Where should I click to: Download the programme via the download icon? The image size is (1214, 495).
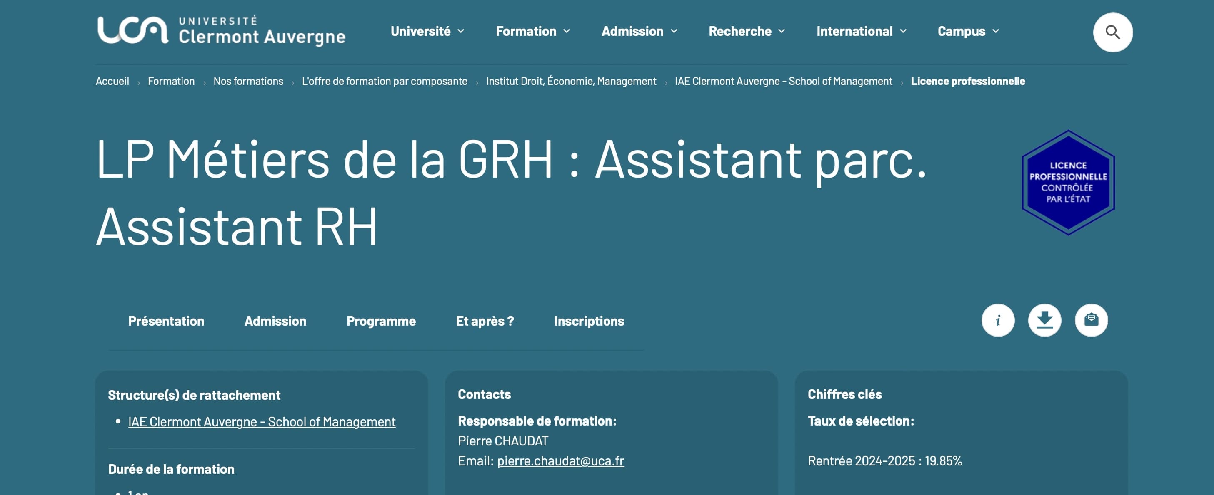(x=1044, y=320)
